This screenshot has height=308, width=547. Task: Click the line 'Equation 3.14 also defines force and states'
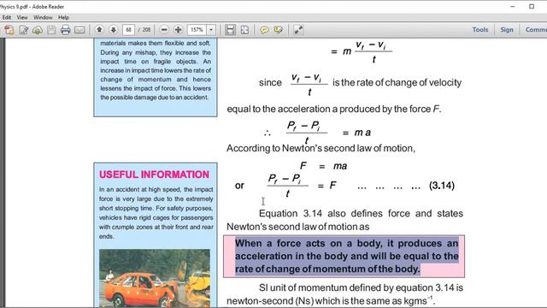click(361, 213)
